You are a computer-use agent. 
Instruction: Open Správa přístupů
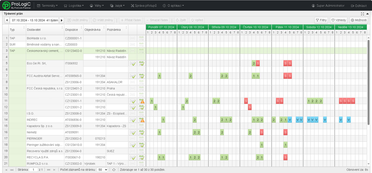pos(144,6)
